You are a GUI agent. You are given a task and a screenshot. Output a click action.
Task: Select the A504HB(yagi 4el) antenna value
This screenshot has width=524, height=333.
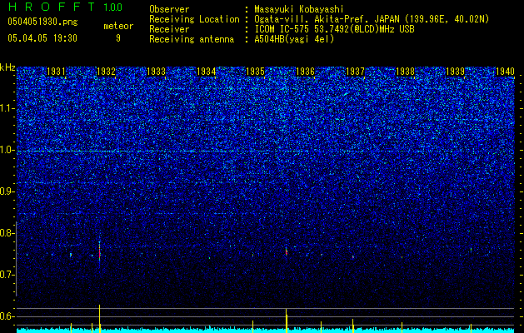294,39
